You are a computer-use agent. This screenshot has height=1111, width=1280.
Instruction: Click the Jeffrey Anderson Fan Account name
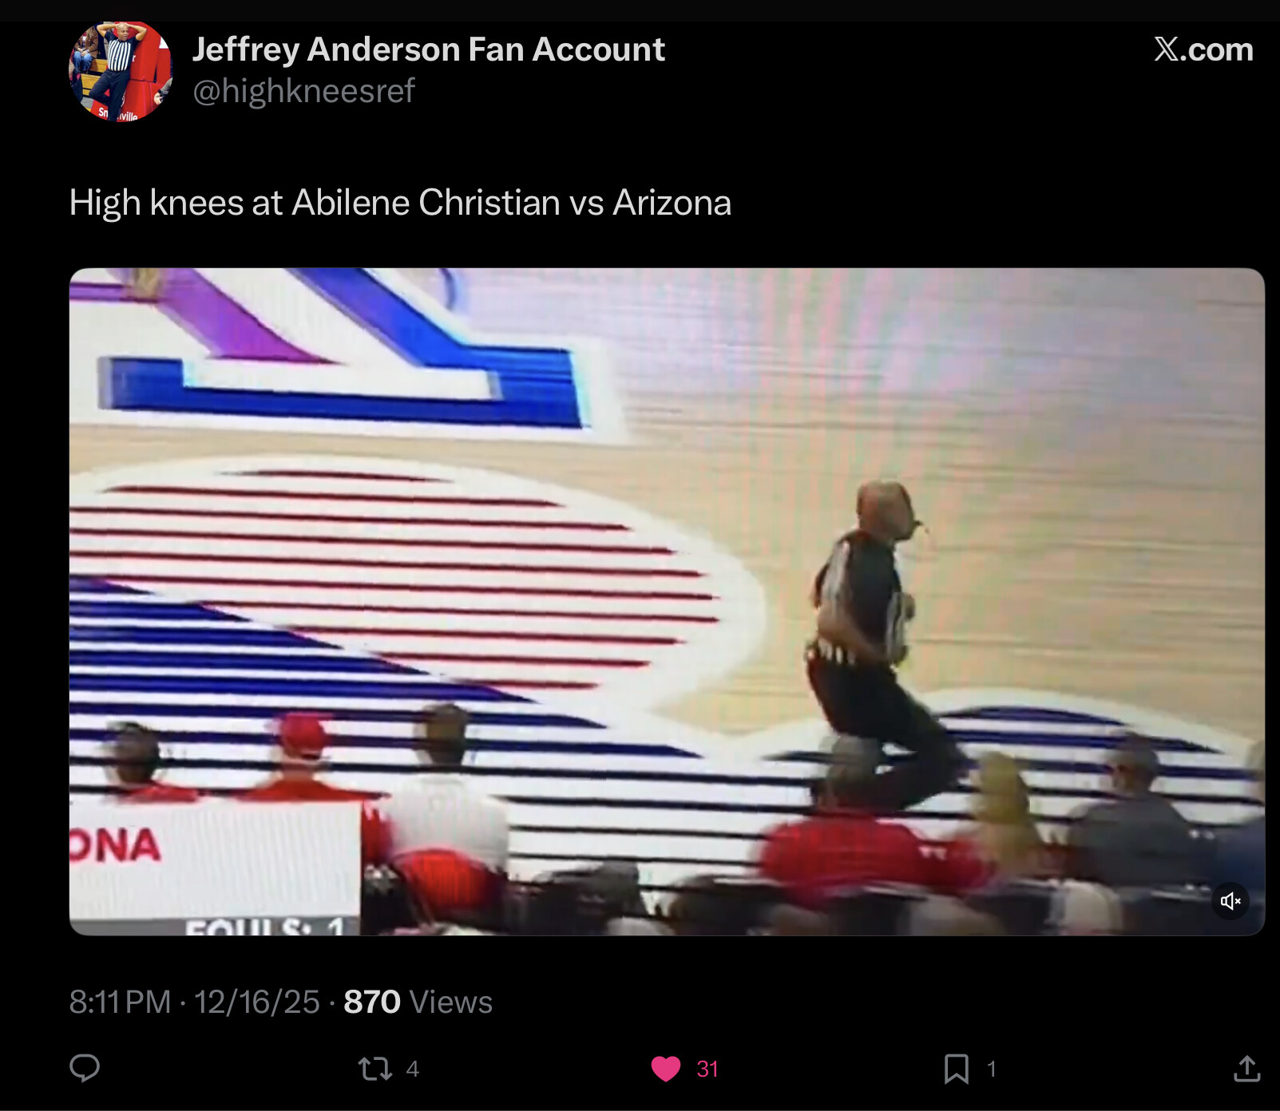point(428,49)
